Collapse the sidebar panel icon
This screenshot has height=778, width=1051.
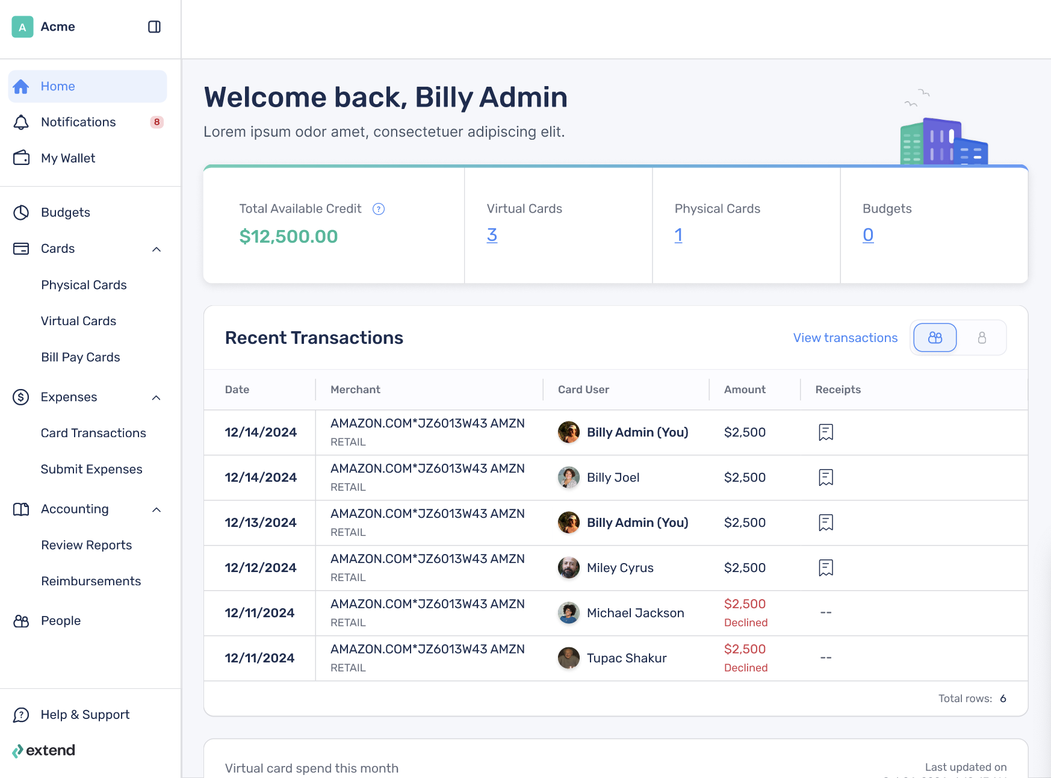click(x=154, y=26)
